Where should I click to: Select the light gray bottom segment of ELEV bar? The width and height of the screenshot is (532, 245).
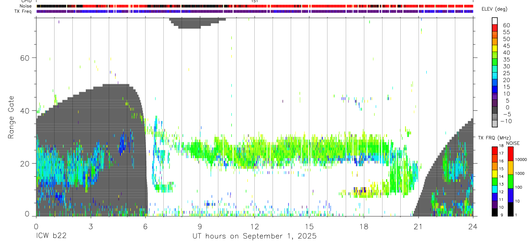tap(495, 124)
